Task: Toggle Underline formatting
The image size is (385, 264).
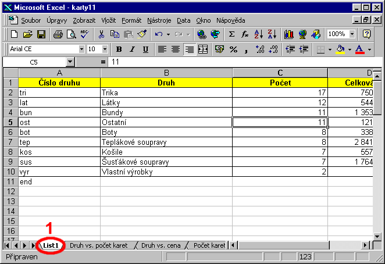Action: click(145, 49)
